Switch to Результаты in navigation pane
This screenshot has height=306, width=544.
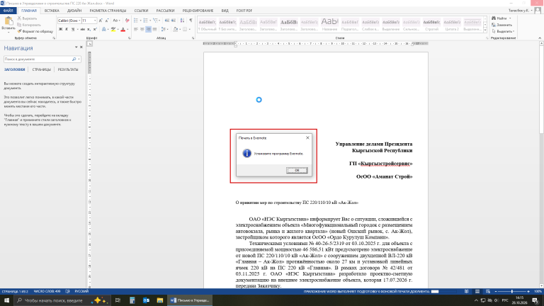[x=68, y=69]
